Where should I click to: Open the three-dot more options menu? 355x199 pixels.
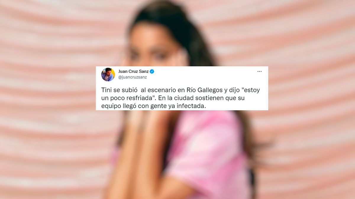click(x=259, y=71)
